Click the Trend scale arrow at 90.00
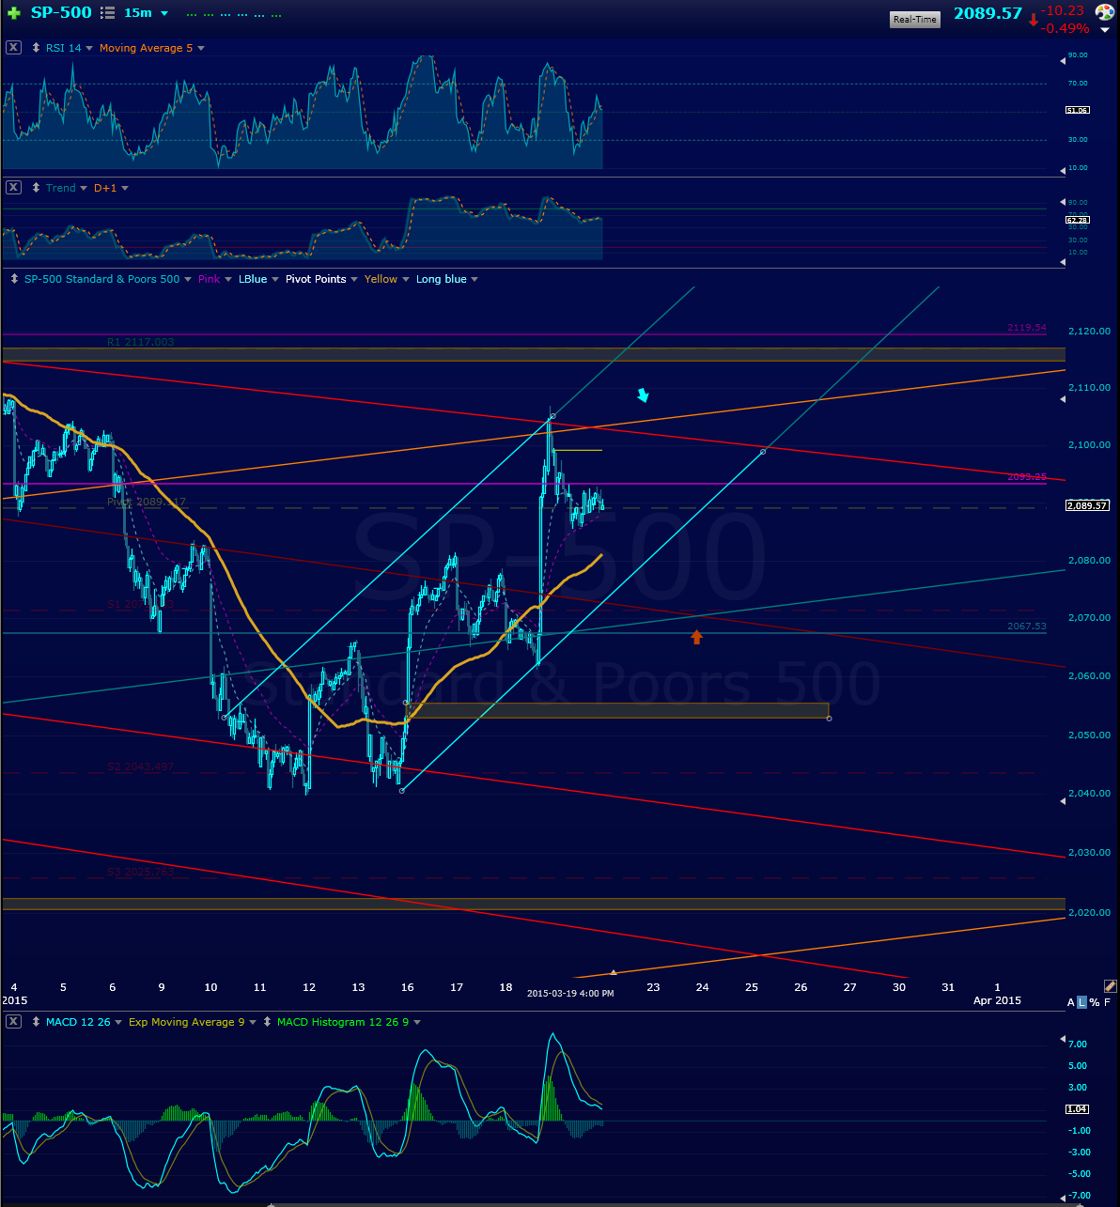The width and height of the screenshot is (1120, 1207). (1063, 201)
